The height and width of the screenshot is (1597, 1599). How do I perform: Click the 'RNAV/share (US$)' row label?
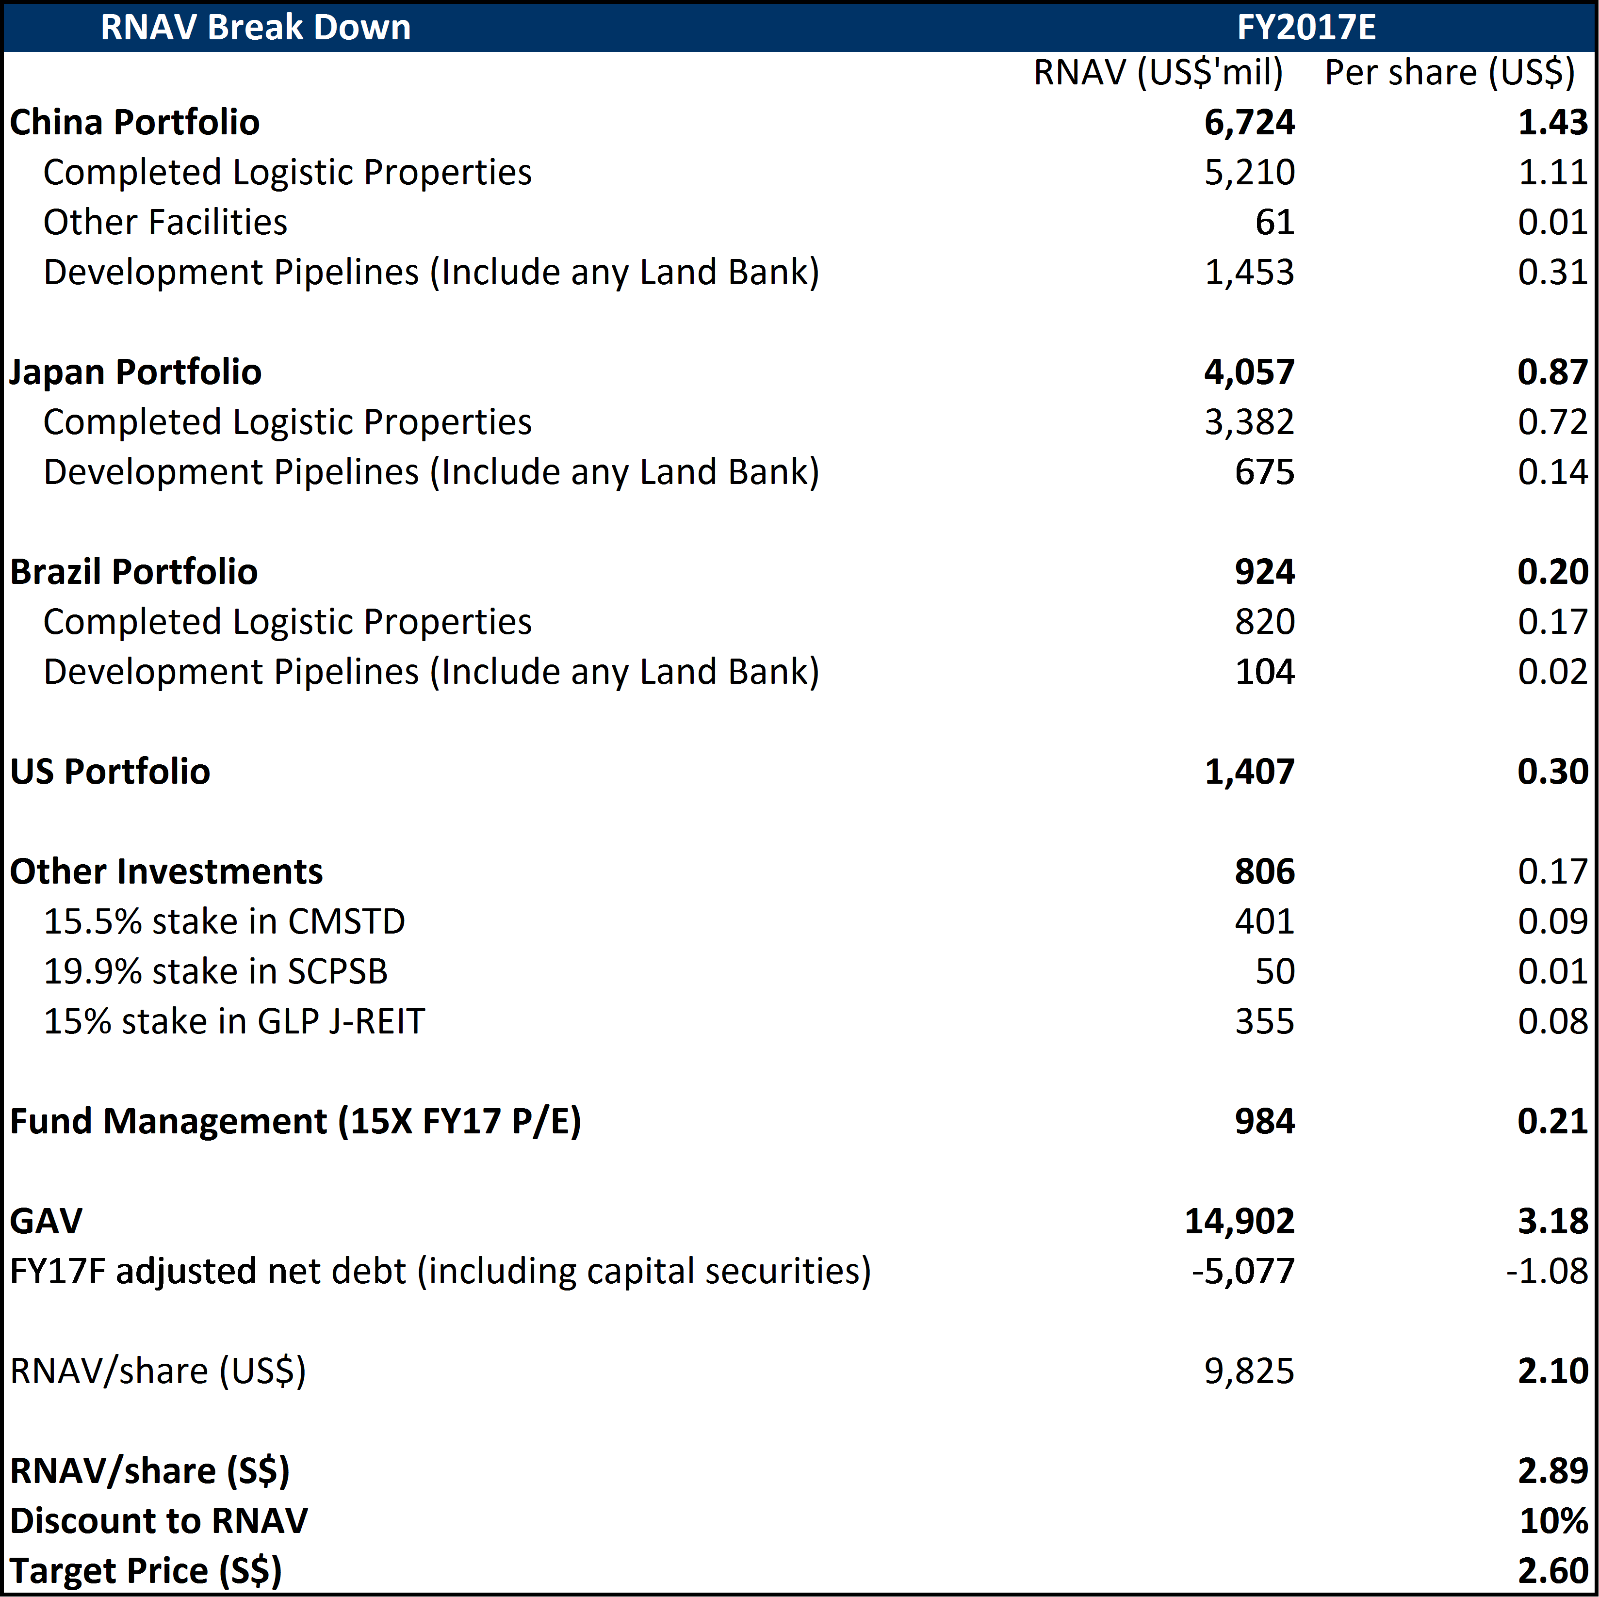[x=158, y=1371]
